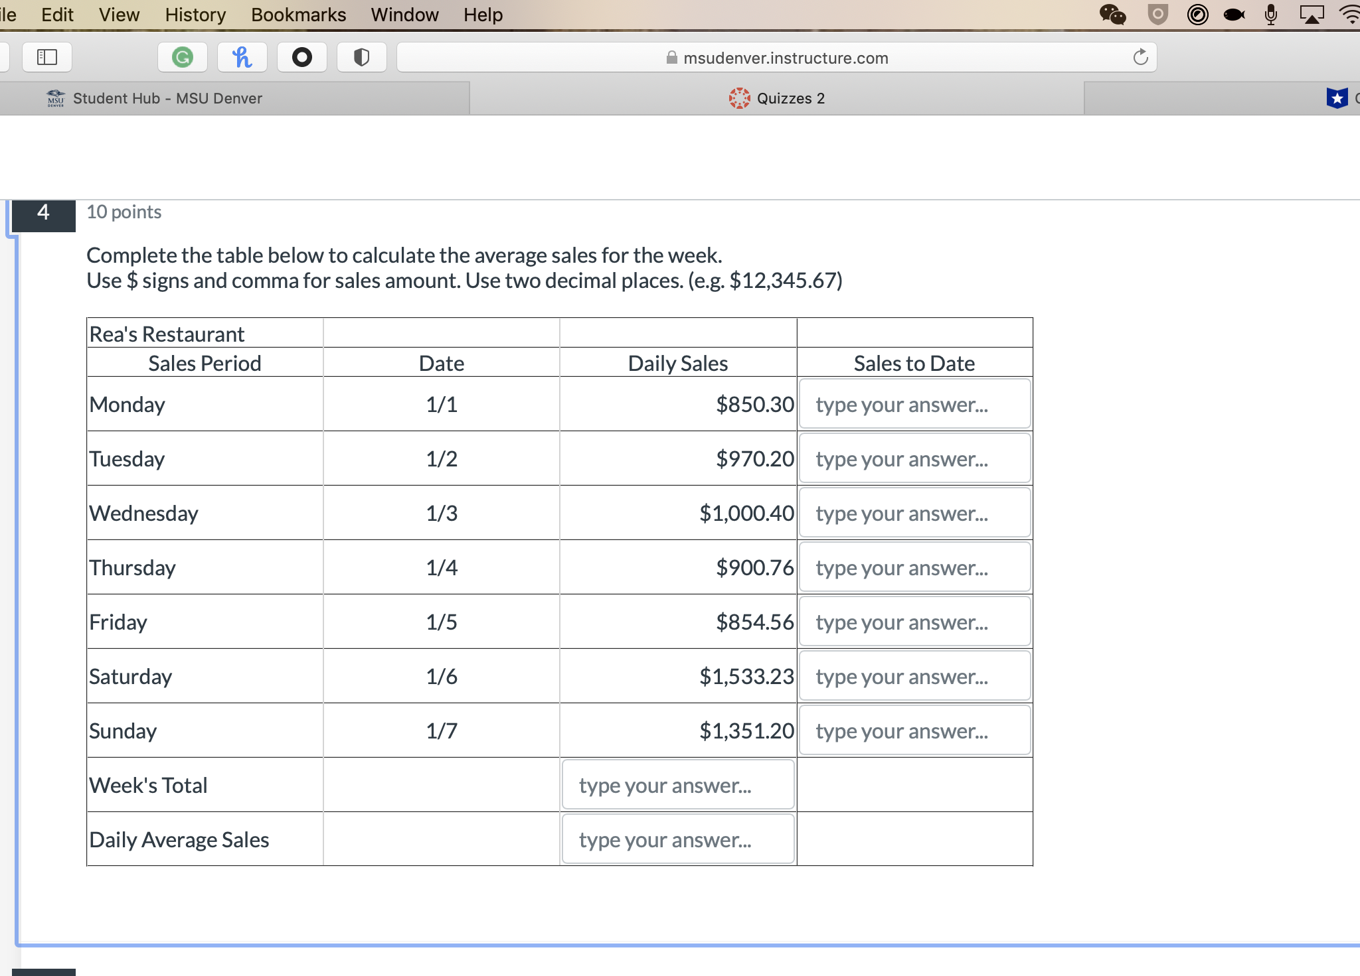Open the History menu

point(194,14)
